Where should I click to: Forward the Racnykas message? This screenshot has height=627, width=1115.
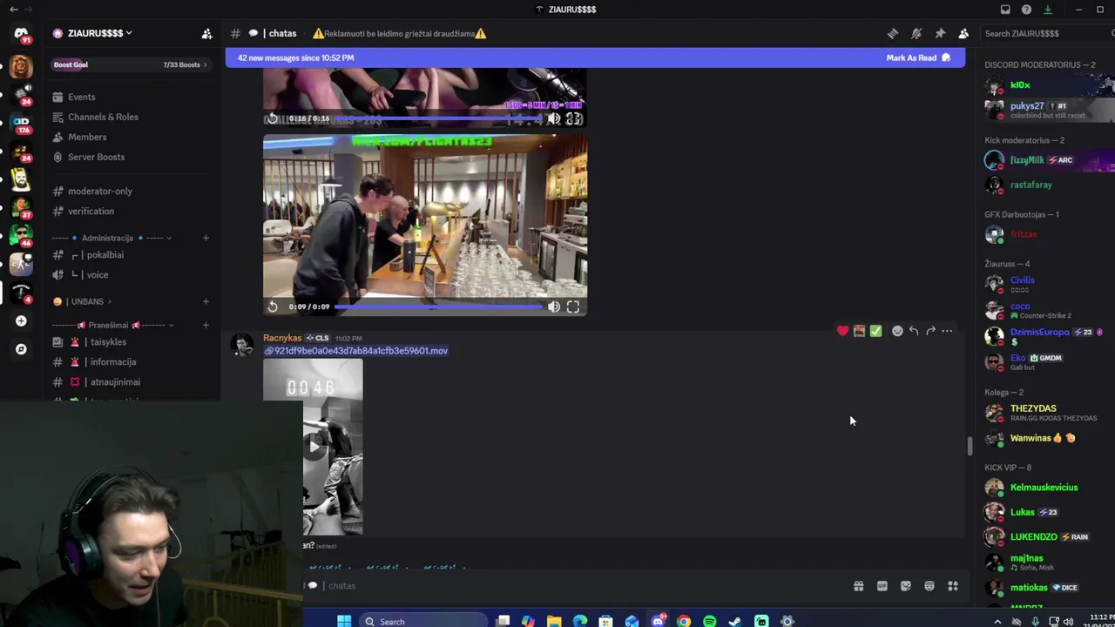[x=930, y=331]
